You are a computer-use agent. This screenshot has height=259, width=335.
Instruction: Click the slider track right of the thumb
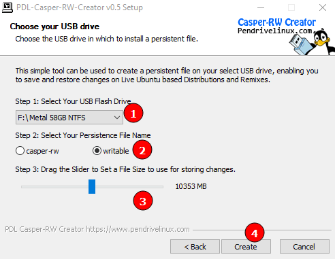tap(129, 187)
